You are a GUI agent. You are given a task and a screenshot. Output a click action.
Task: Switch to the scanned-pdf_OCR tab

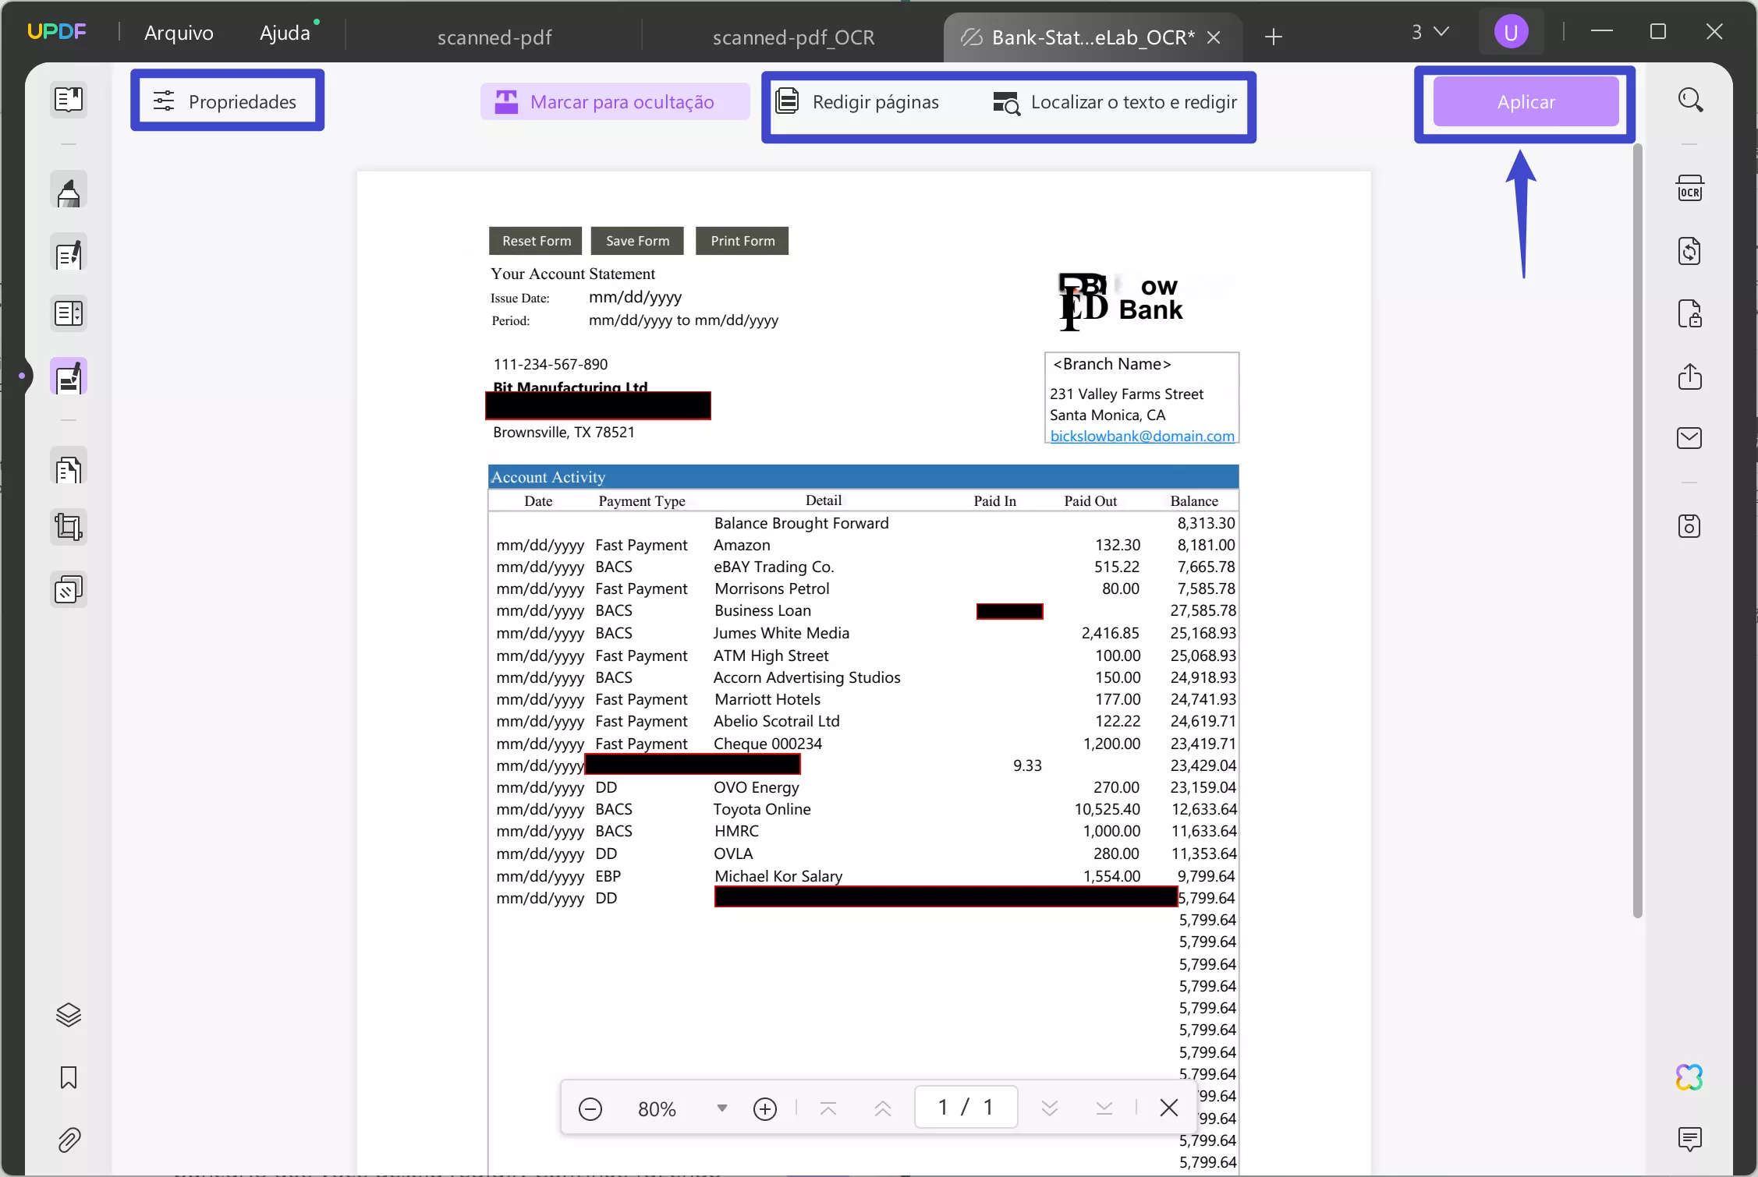pos(793,37)
